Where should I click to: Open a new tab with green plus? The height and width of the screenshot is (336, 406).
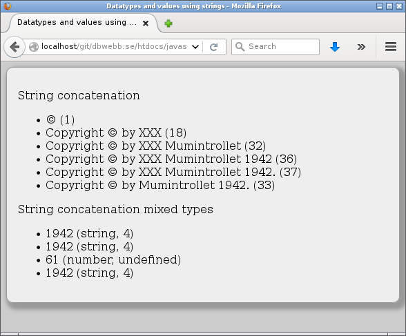pyautogui.click(x=168, y=23)
